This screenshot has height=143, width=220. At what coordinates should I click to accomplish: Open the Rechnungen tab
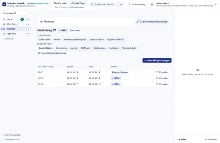point(99,48)
